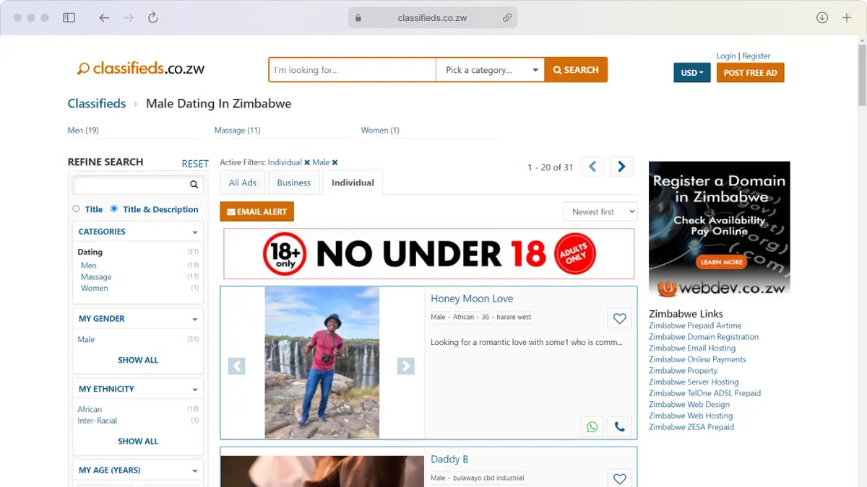Filter by Massage in Dating category
867x487 pixels.
coord(96,277)
